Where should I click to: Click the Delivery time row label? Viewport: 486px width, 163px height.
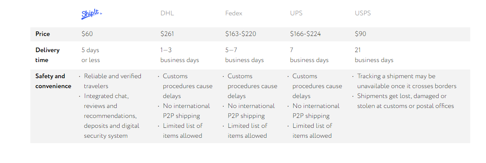tap(47, 55)
